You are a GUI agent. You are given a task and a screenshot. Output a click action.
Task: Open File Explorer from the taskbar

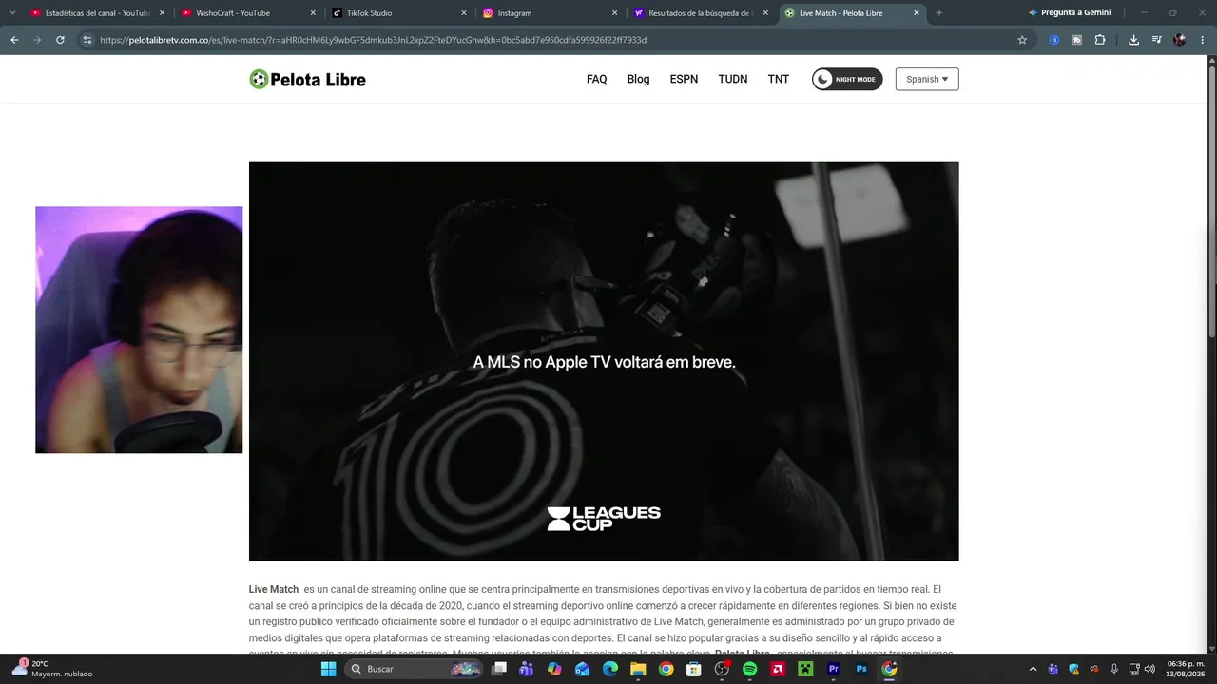tap(638, 669)
